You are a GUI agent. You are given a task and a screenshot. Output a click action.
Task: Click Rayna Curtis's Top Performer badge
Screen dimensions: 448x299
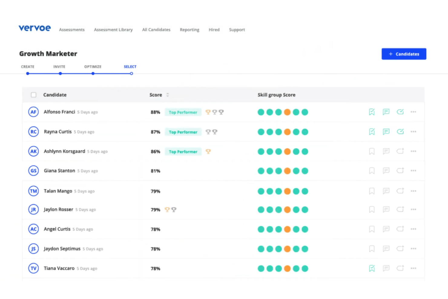(183, 132)
